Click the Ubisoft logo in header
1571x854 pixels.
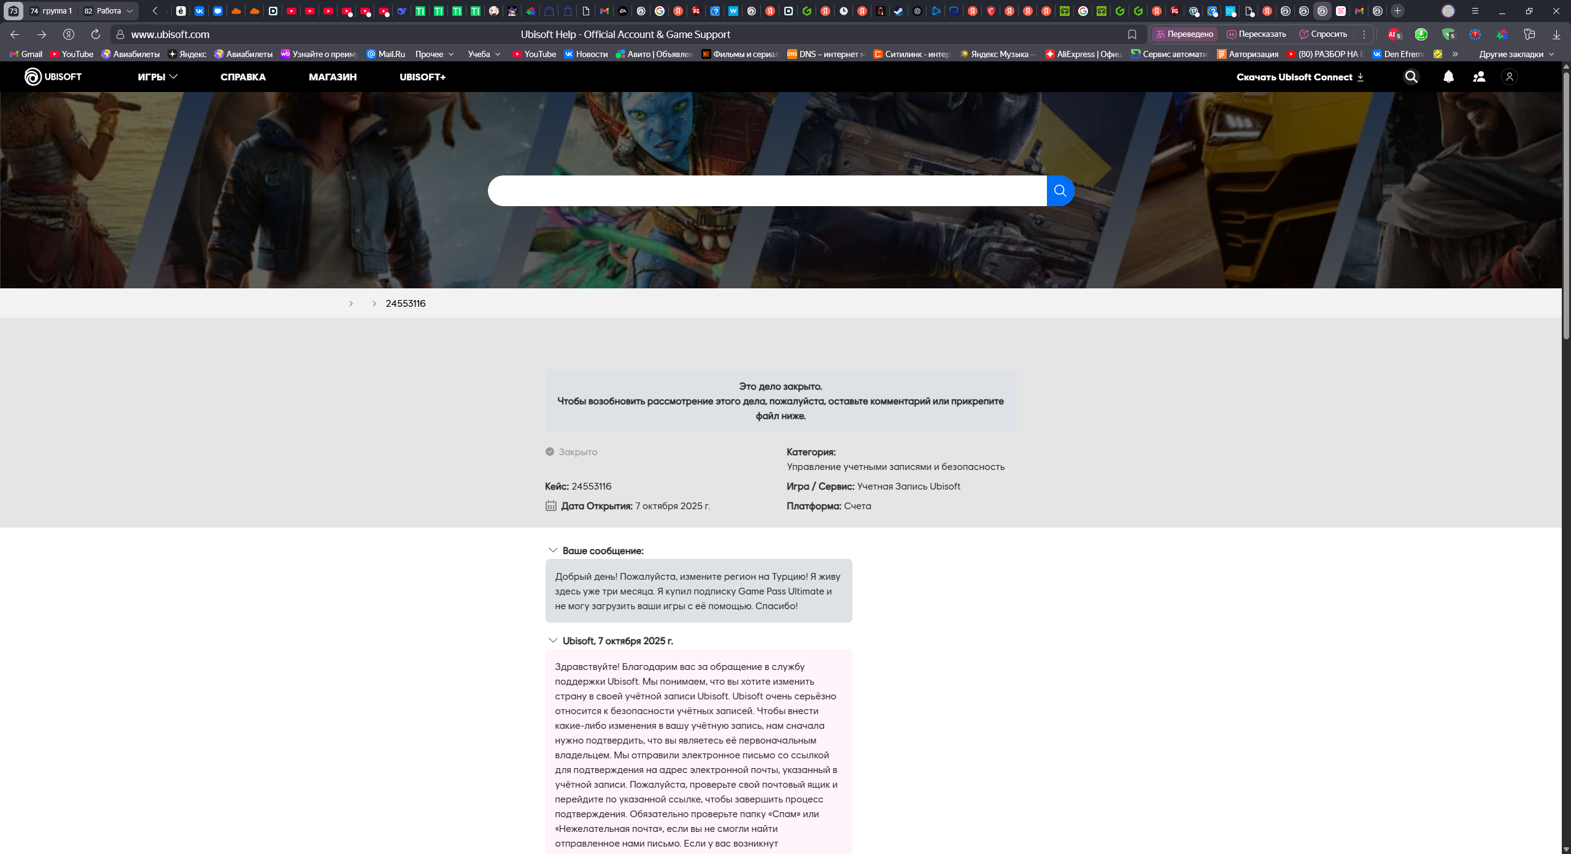coord(53,77)
